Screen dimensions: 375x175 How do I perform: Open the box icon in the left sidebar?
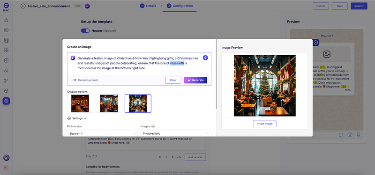click(7, 91)
